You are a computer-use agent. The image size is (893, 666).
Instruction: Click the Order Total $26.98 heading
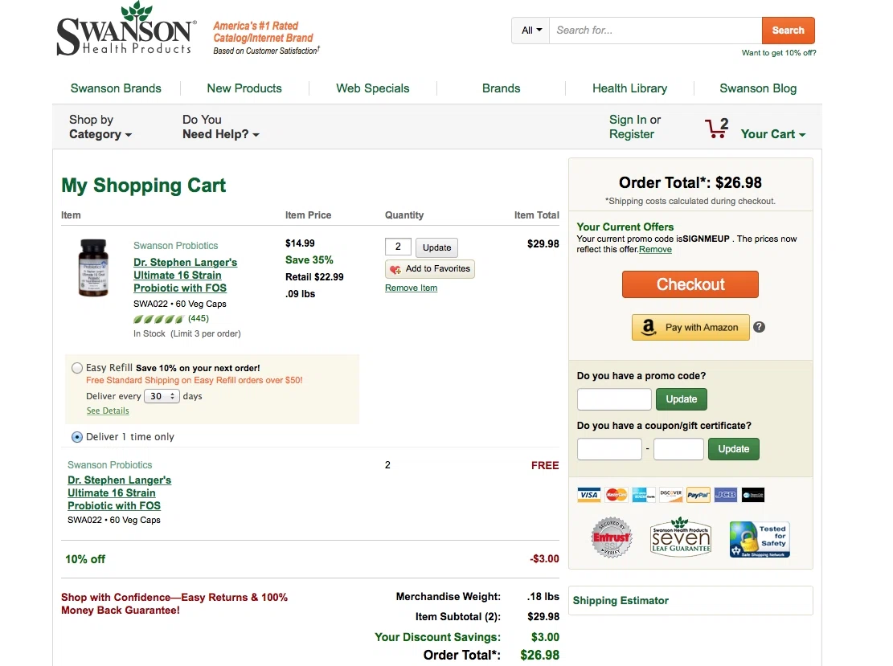pyautogui.click(x=690, y=182)
